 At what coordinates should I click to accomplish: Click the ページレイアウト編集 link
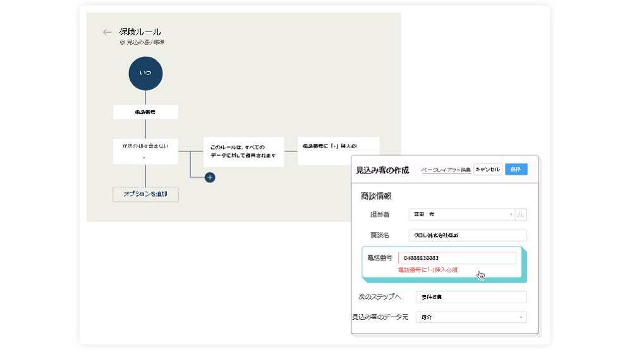click(x=446, y=170)
